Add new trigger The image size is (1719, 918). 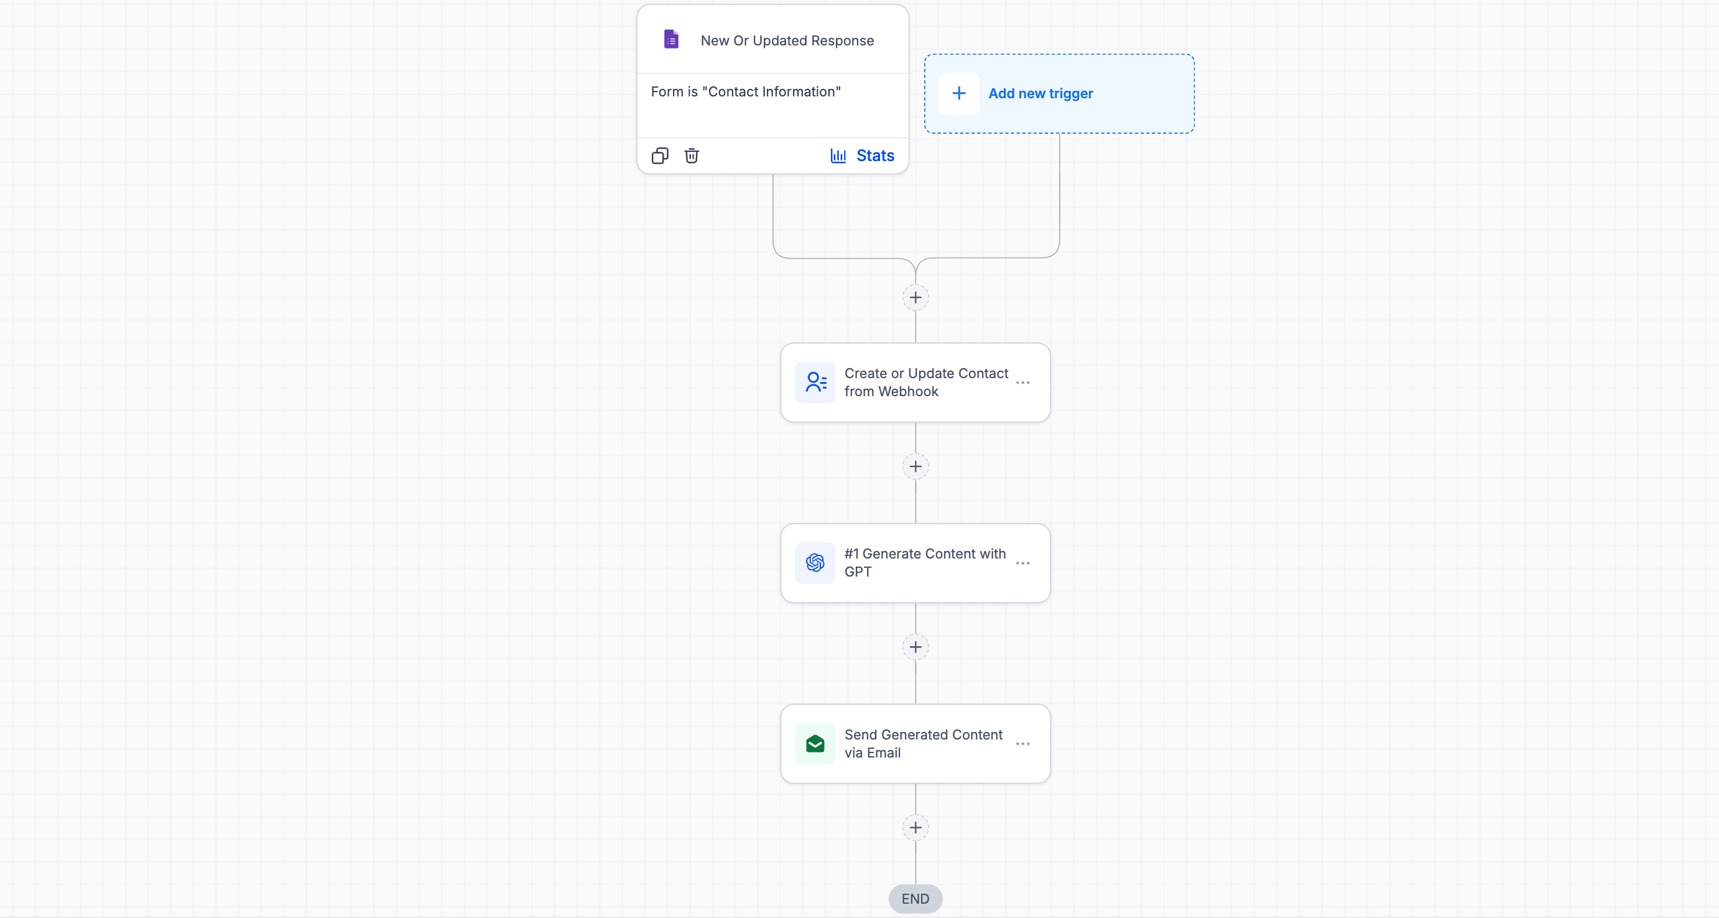coord(1059,93)
